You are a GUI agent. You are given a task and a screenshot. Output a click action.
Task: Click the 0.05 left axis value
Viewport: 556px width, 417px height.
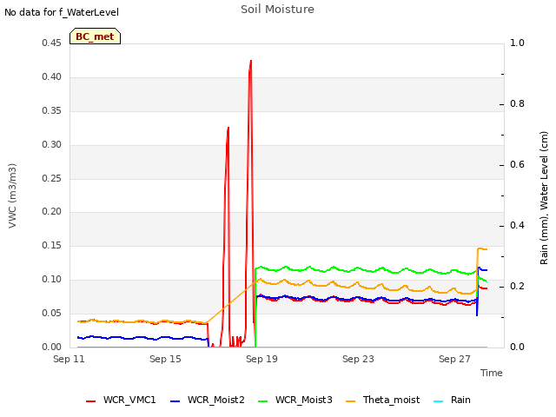[x=51, y=313]
